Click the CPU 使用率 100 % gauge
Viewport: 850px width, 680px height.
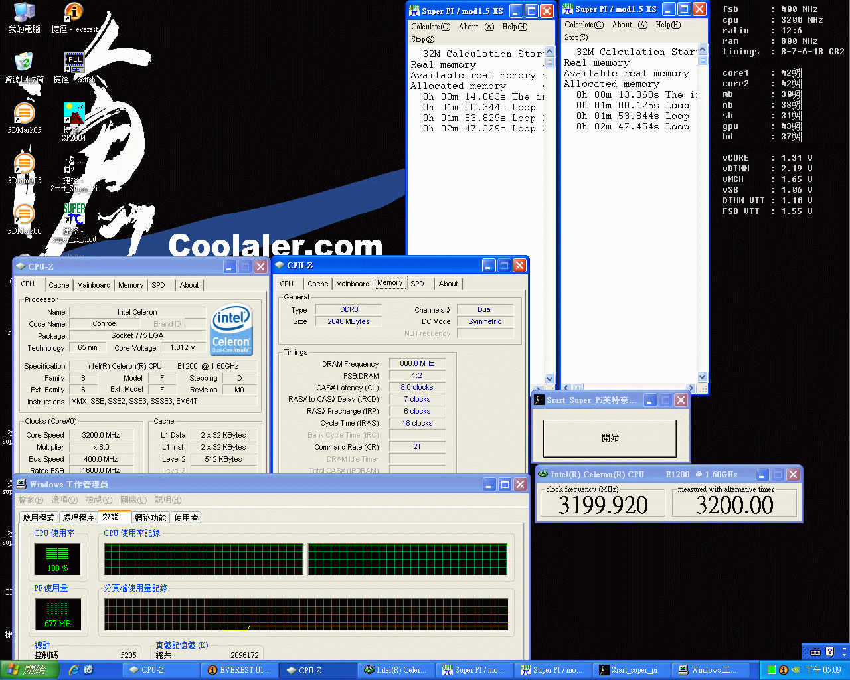click(58, 559)
